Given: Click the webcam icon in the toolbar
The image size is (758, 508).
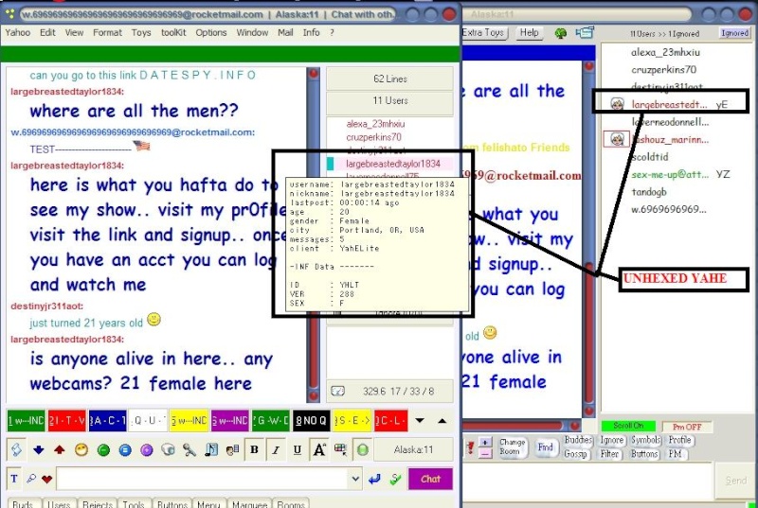Looking at the screenshot, I should coord(168,449).
